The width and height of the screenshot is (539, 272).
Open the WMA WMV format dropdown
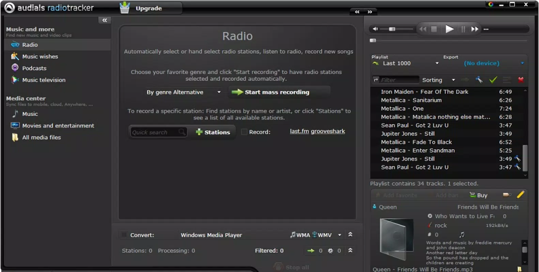coord(316,235)
